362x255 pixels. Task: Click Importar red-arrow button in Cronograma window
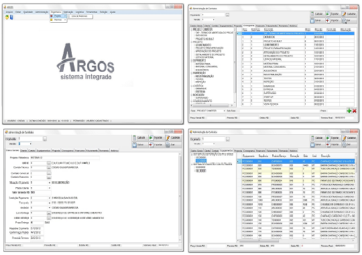tap(333, 21)
